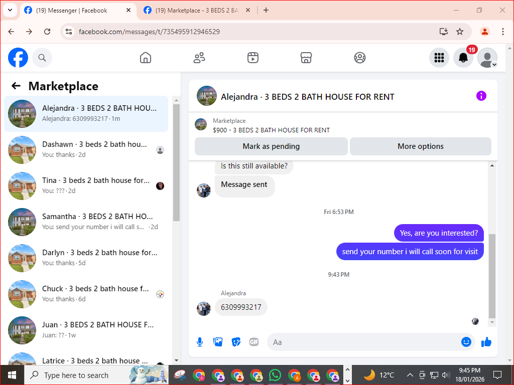Viewport: 514px width, 385px height.
Task: Reload the current page
Action: click(47, 32)
